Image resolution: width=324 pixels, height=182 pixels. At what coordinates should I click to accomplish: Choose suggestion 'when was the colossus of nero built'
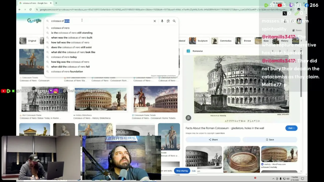pyautogui.click(x=111, y=37)
